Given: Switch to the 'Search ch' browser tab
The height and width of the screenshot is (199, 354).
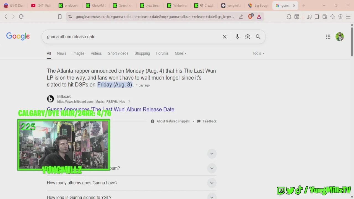Looking at the screenshot, I should tap(123, 6).
